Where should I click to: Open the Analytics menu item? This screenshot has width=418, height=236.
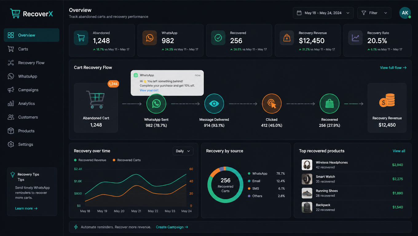[31, 104]
